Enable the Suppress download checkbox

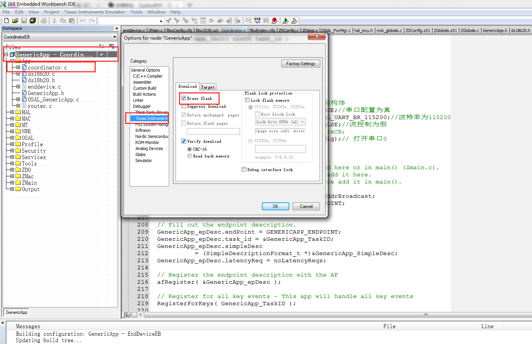(184, 107)
